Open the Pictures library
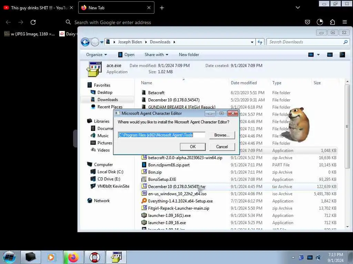 coord(105,143)
